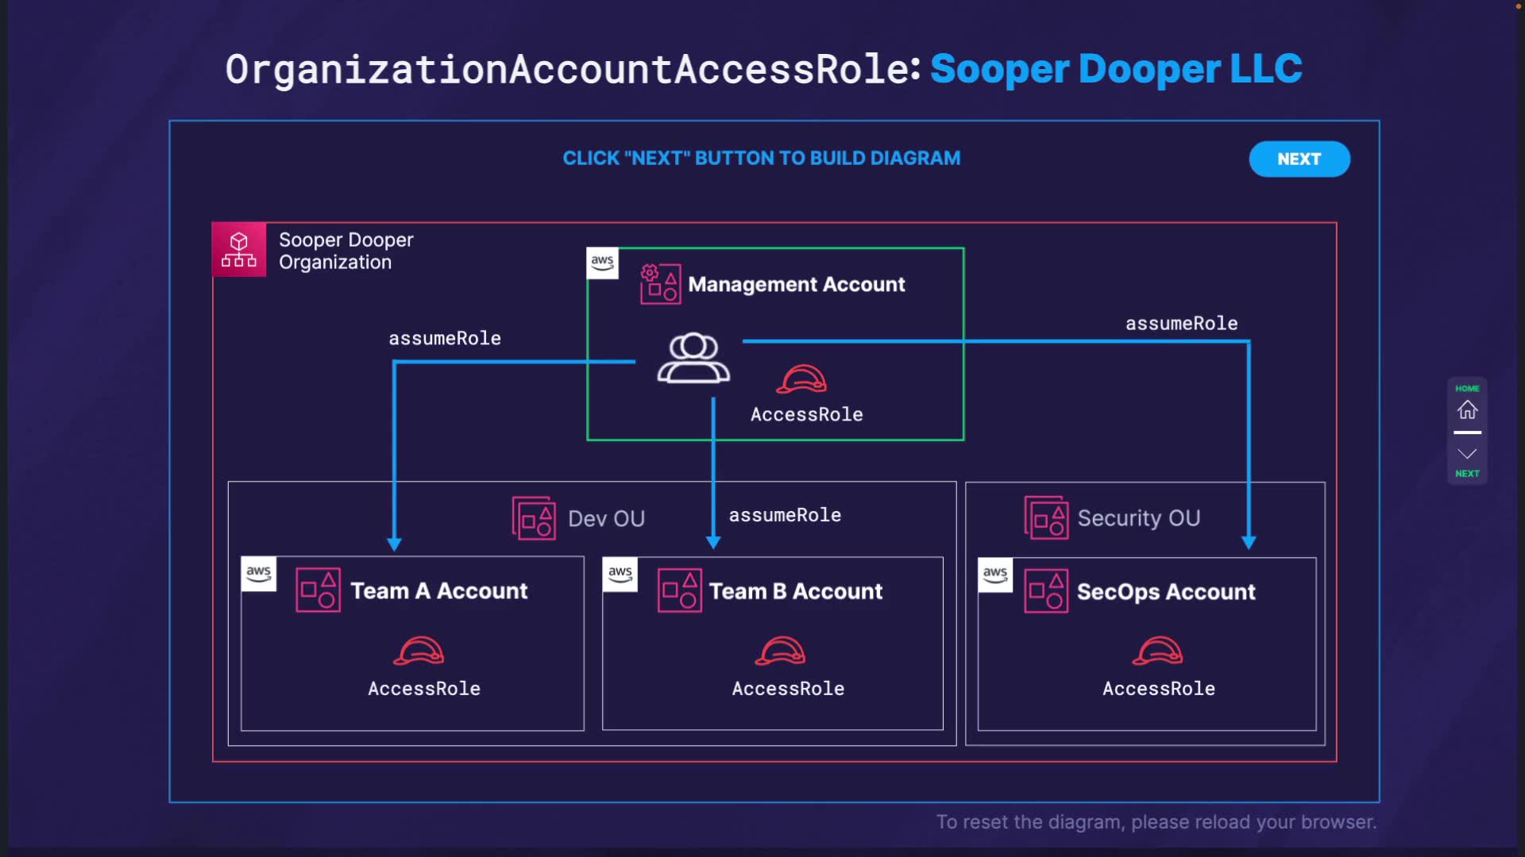This screenshot has width=1525, height=857.
Task: Click the users group icon in Management Account
Action: [x=693, y=358]
